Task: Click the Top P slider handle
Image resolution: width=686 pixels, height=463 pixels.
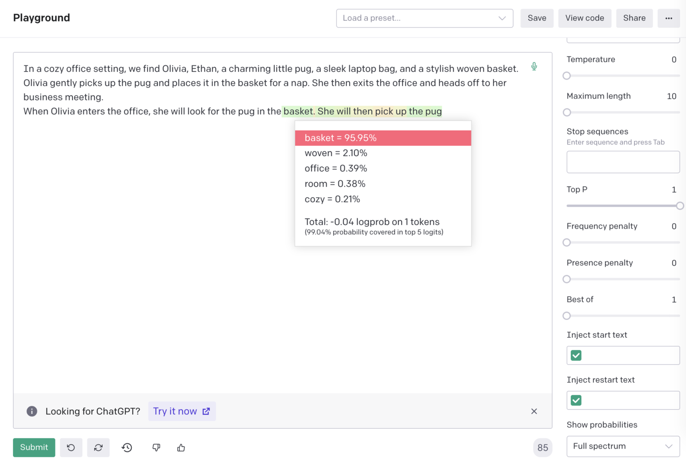Action: point(680,206)
